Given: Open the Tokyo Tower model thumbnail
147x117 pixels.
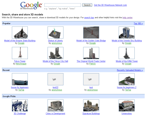Looking at the screenshot, I should click(x=20, y=53).
